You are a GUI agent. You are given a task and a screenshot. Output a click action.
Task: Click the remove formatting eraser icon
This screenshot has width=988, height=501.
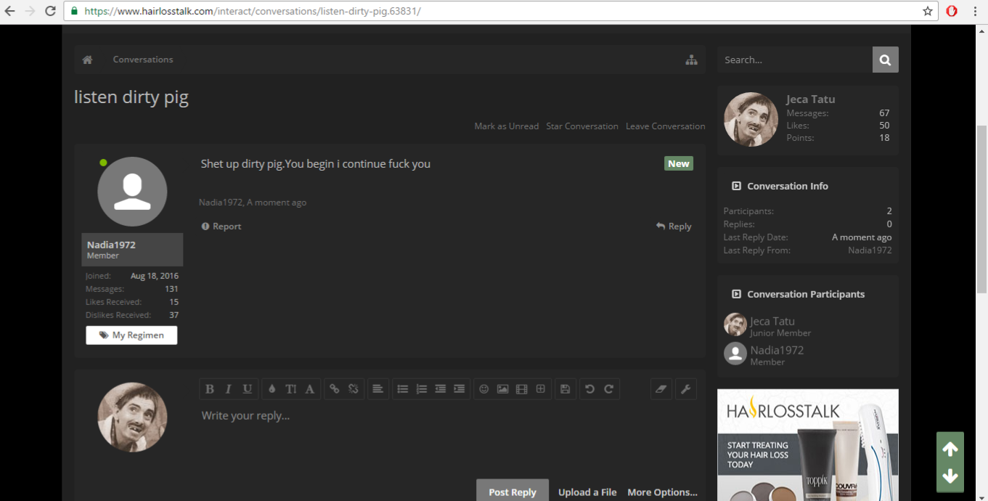[661, 389]
